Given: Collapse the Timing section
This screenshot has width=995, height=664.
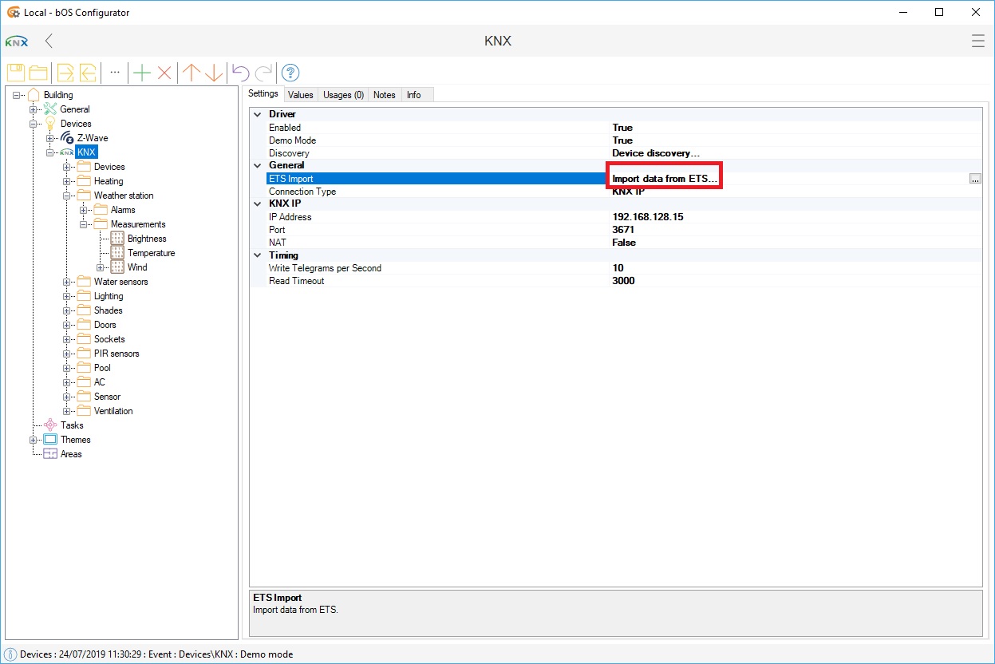Looking at the screenshot, I should coord(258,255).
